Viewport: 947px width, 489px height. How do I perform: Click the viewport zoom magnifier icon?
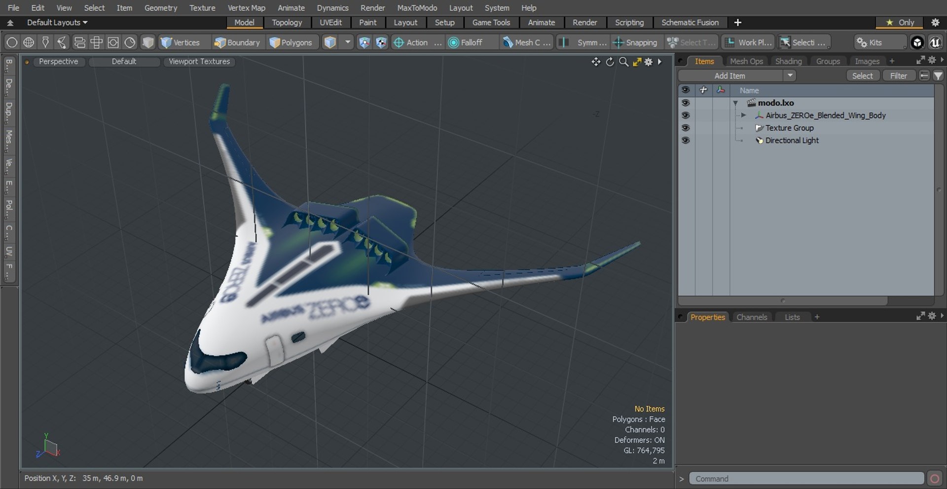click(x=624, y=62)
